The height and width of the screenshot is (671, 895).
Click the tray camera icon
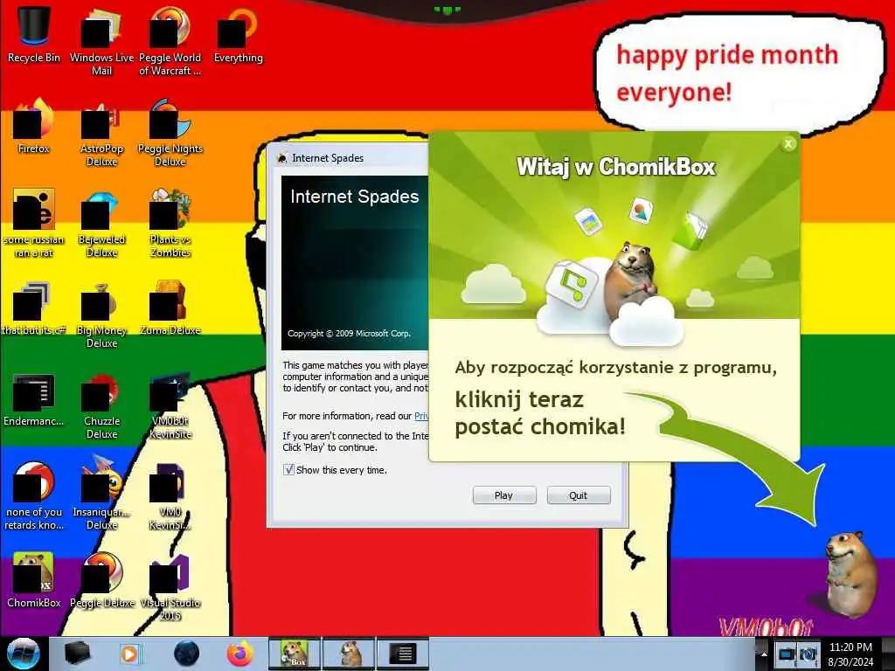(x=808, y=654)
